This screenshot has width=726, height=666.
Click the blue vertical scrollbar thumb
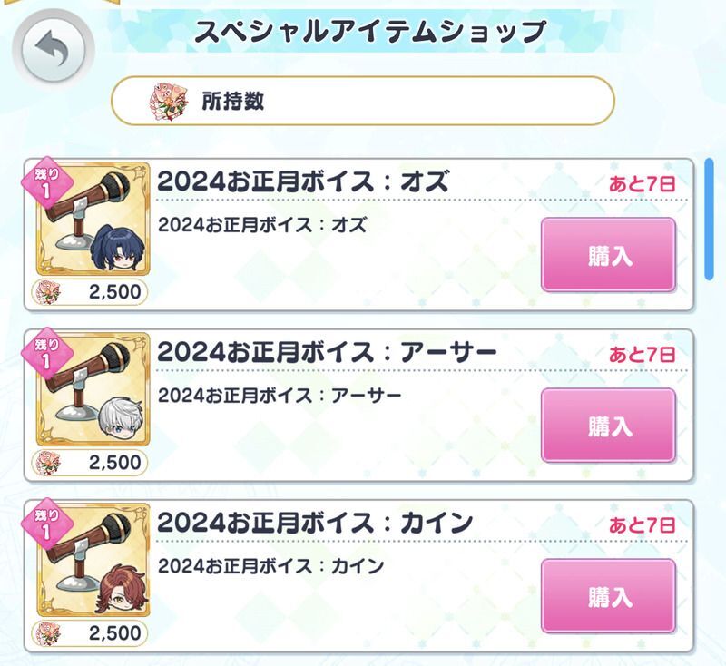click(x=709, y=219)
